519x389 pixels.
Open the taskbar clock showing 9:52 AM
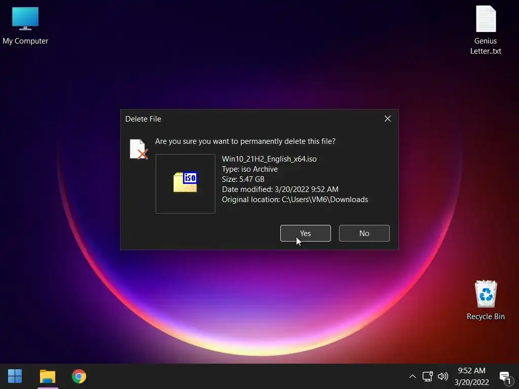click(x=471, y=376)
